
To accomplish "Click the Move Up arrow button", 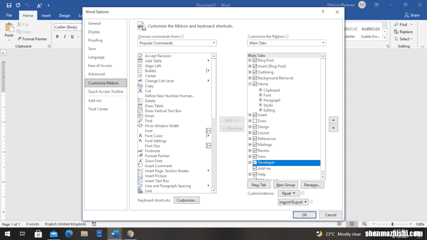I will coord(333,120).
